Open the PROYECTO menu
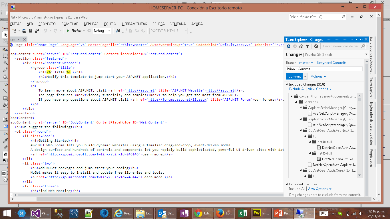This screenshot has height=219, width=390. click(47, 24)
